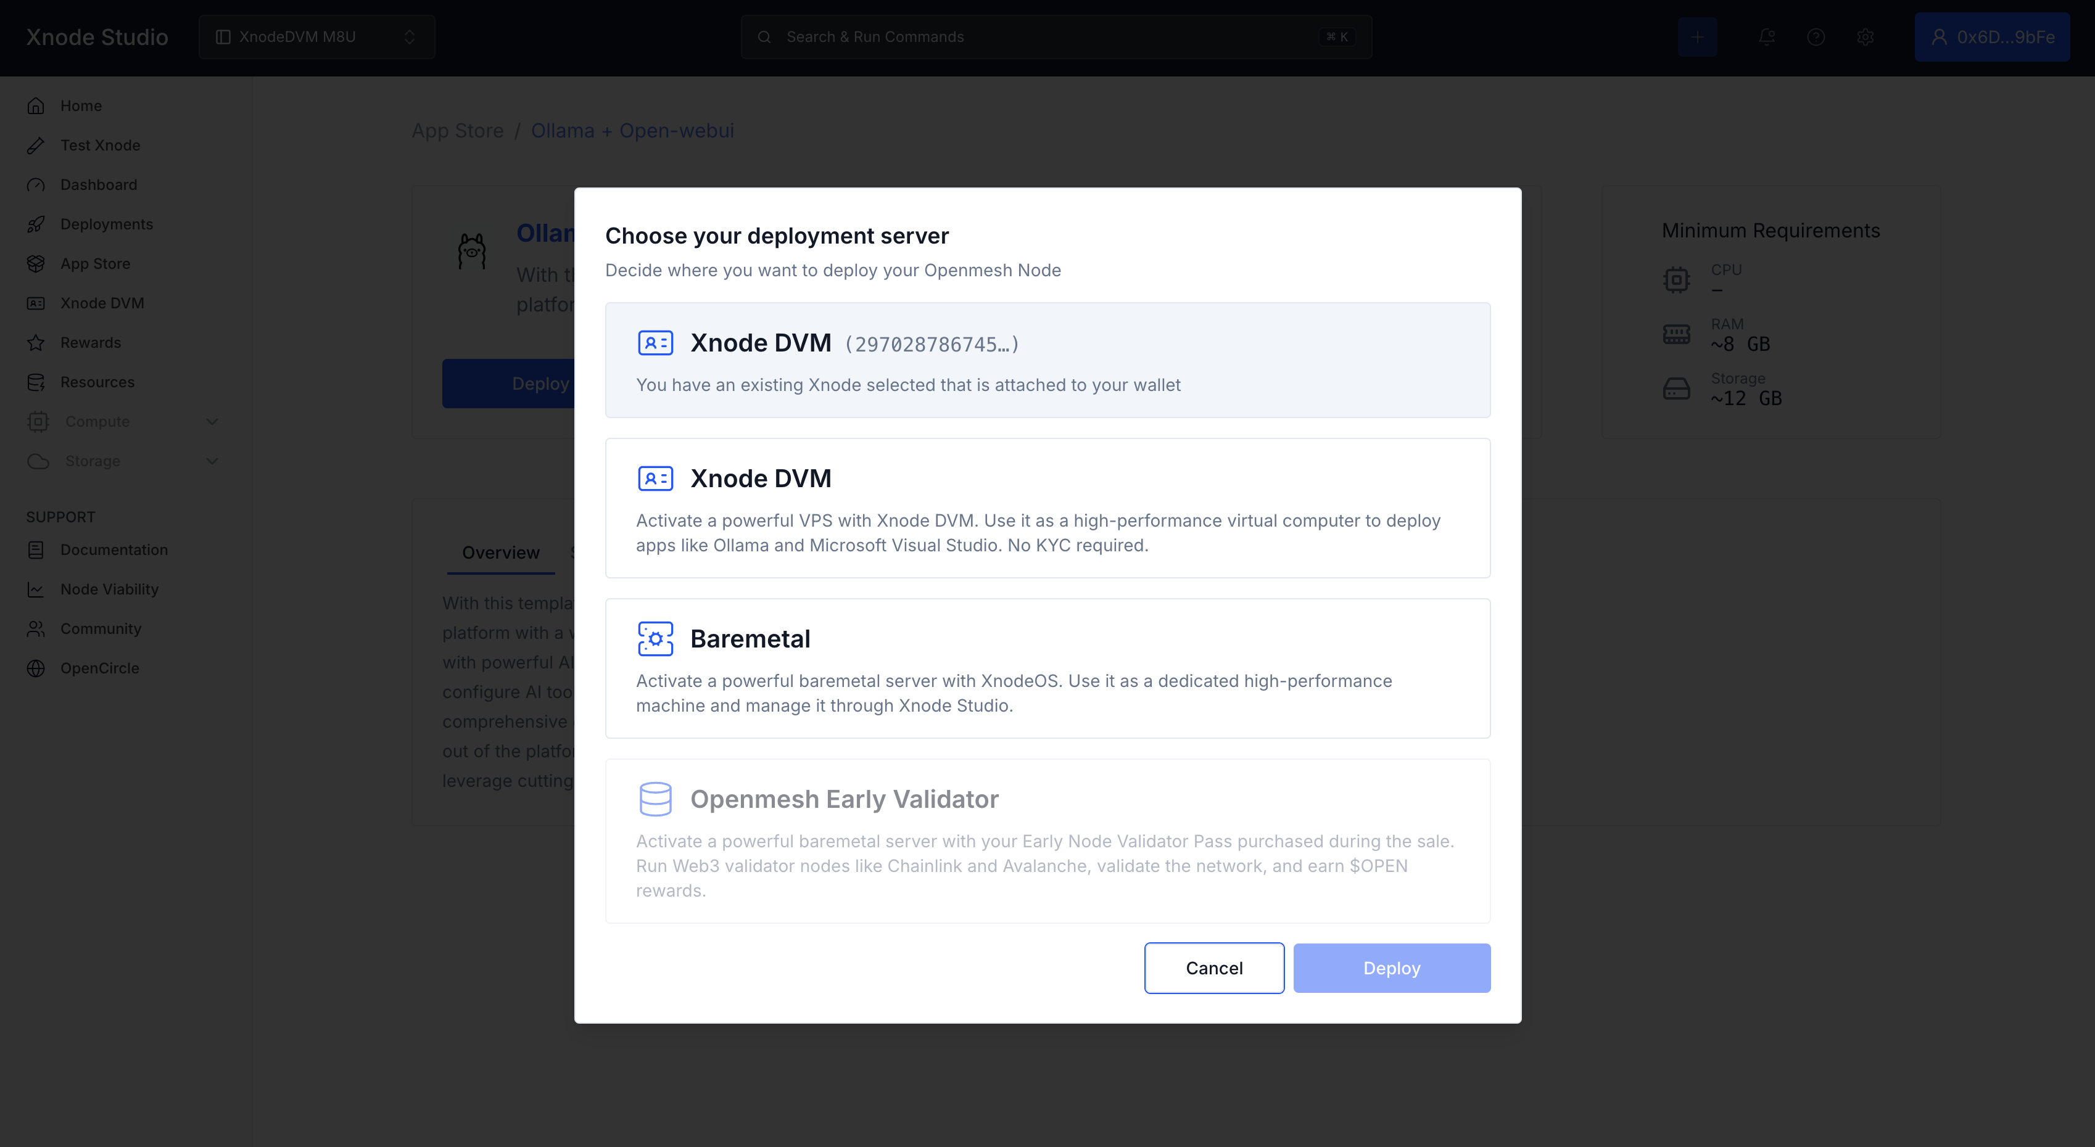The height and width of the screenshot is (1147, 2095).
Task: Open App Store in the sidebar
Action: (x=94, y=263)
